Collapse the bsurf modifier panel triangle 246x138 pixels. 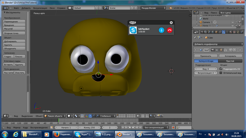click(196, 50)
